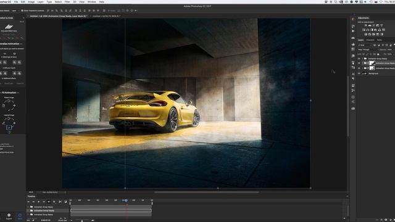Open the Image menu
This screenshot has width=395, height=222.
[31, 2]
